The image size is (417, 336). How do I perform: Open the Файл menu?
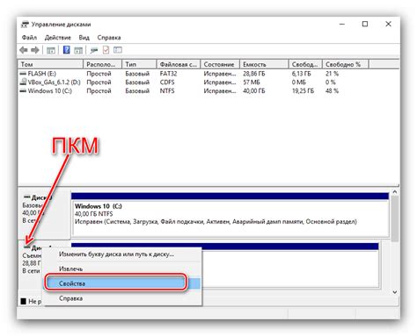(29, 38)
